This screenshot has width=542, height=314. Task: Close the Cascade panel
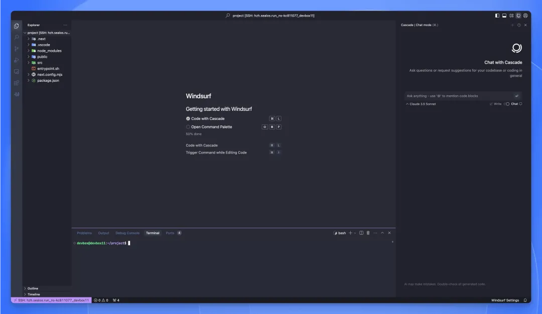tap(525, 25)
